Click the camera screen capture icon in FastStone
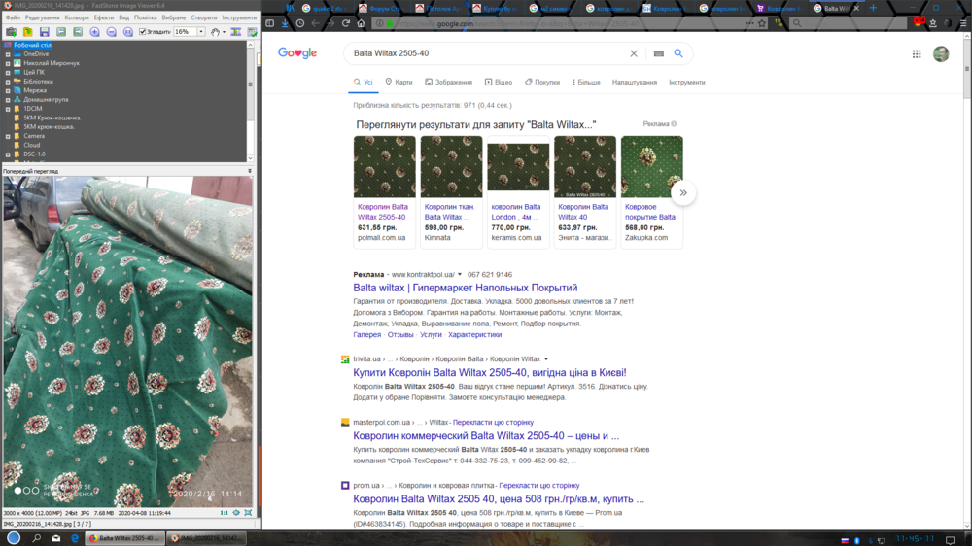The height and width of the screenshot is (546, 972). 11,32
